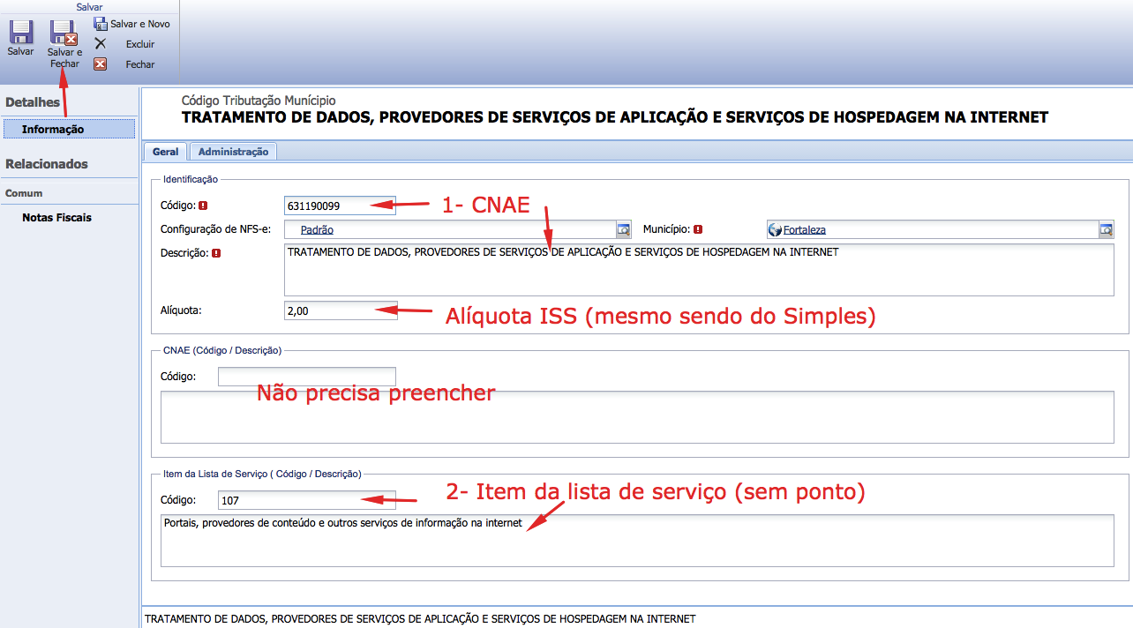Click the Salvar group title in ribbon
The image size is (1133, 628).
click(89, 7)
